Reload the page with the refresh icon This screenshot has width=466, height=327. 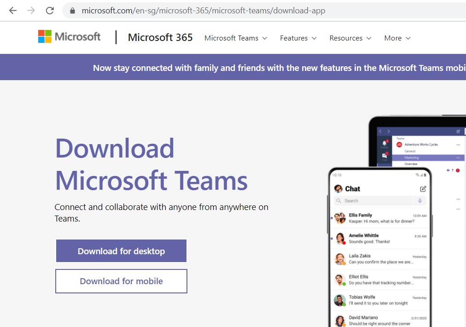[50, 11]
